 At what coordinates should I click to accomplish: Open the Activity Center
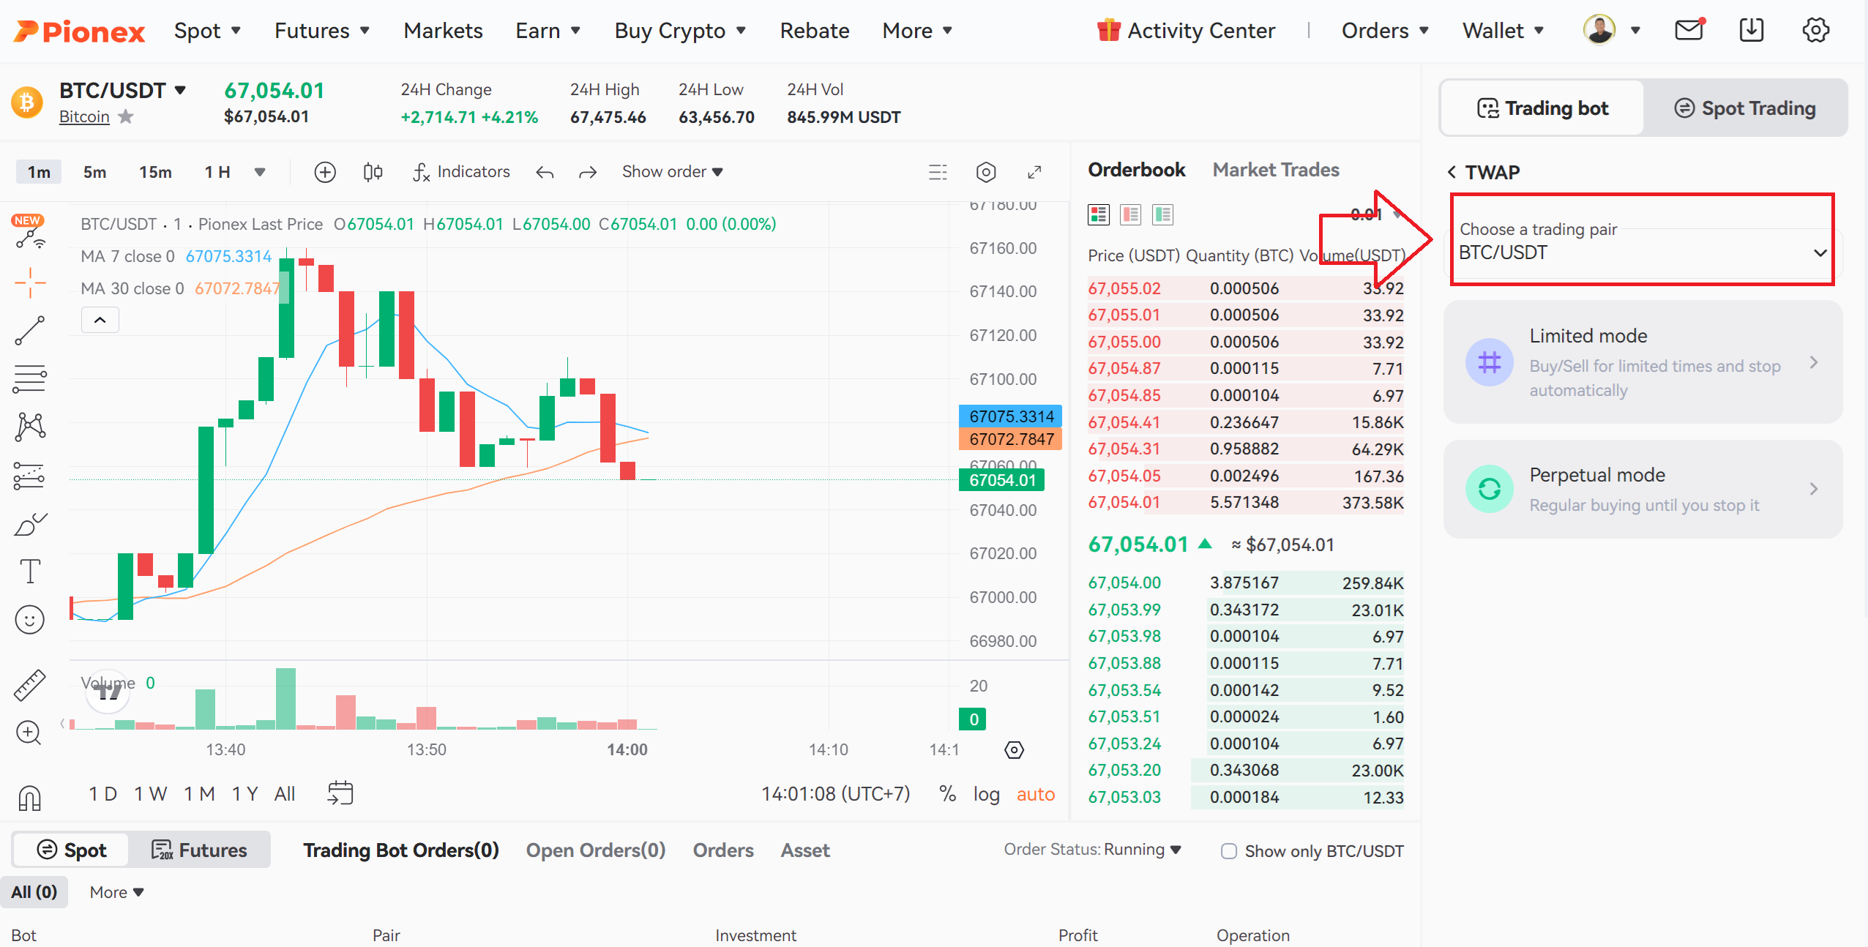1186,31
